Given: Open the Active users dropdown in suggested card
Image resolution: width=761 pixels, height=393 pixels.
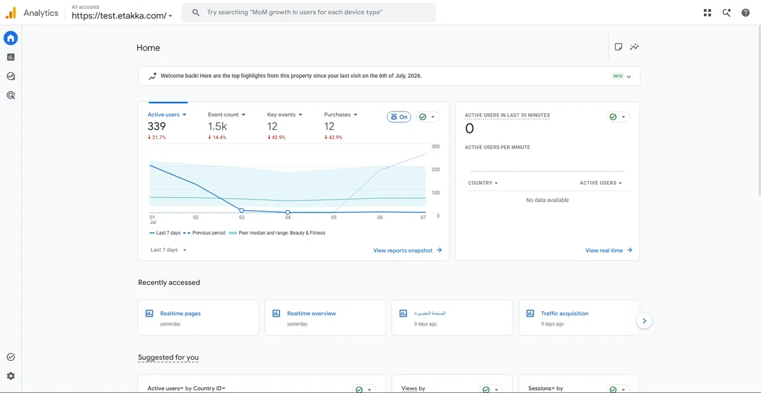Looking at the screenshot, I should pos(166,389).
